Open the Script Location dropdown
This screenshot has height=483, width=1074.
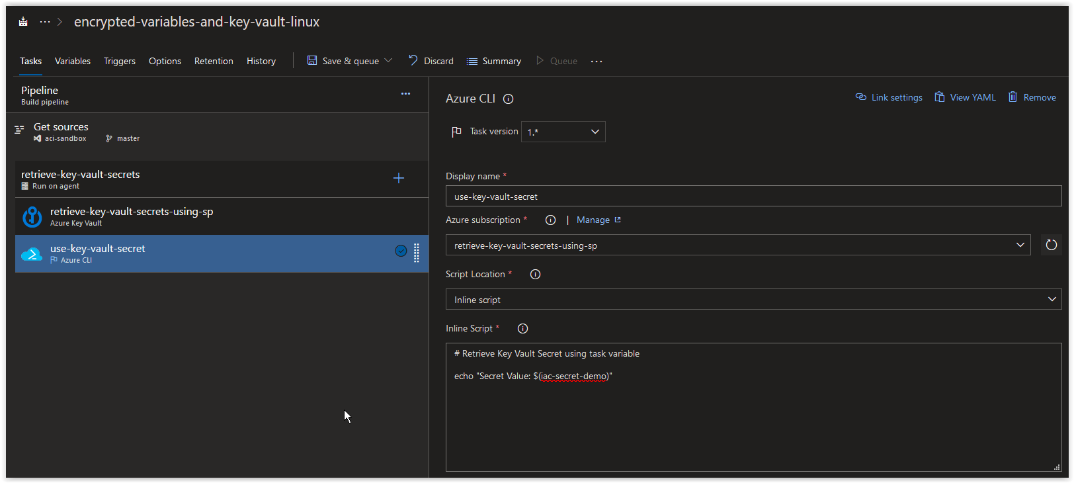(x=754, y=300)
